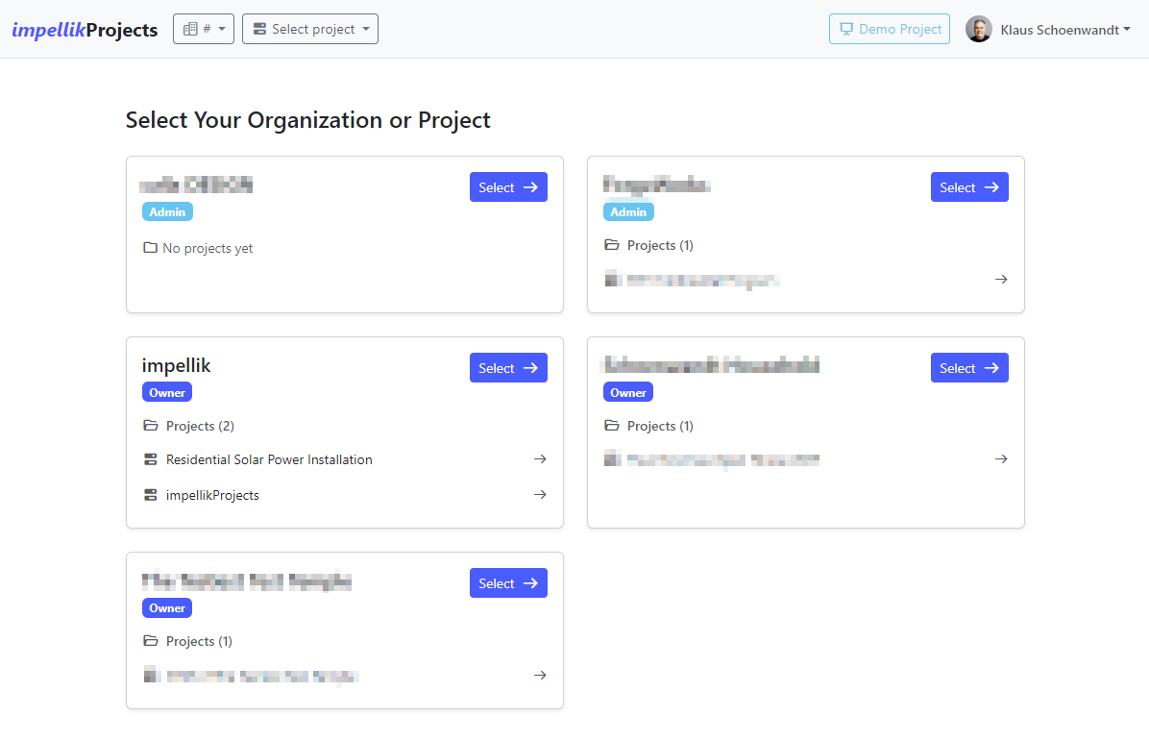The image size is (1149, 741).
Task: Open the Select project dropdown
Action: [310, 30]
